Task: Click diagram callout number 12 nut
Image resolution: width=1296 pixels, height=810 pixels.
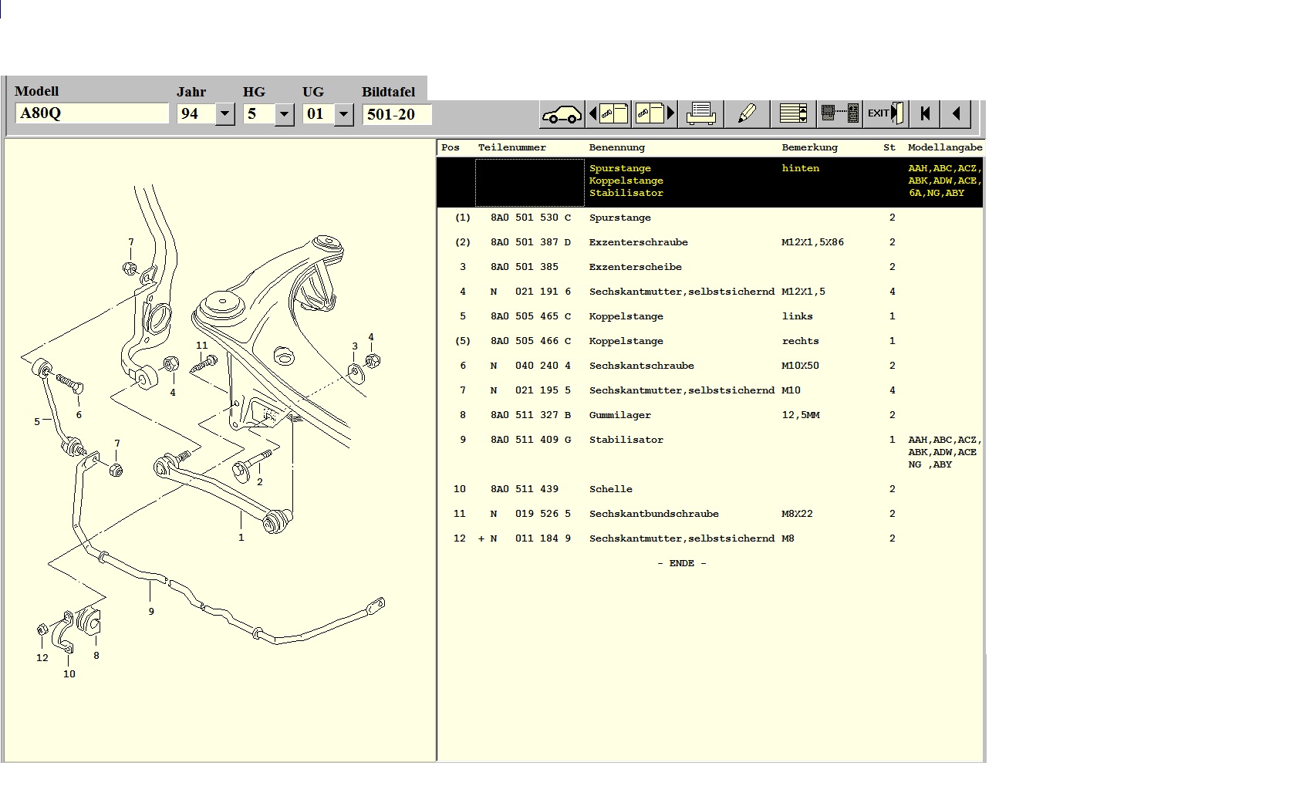Action: [42, 658]
